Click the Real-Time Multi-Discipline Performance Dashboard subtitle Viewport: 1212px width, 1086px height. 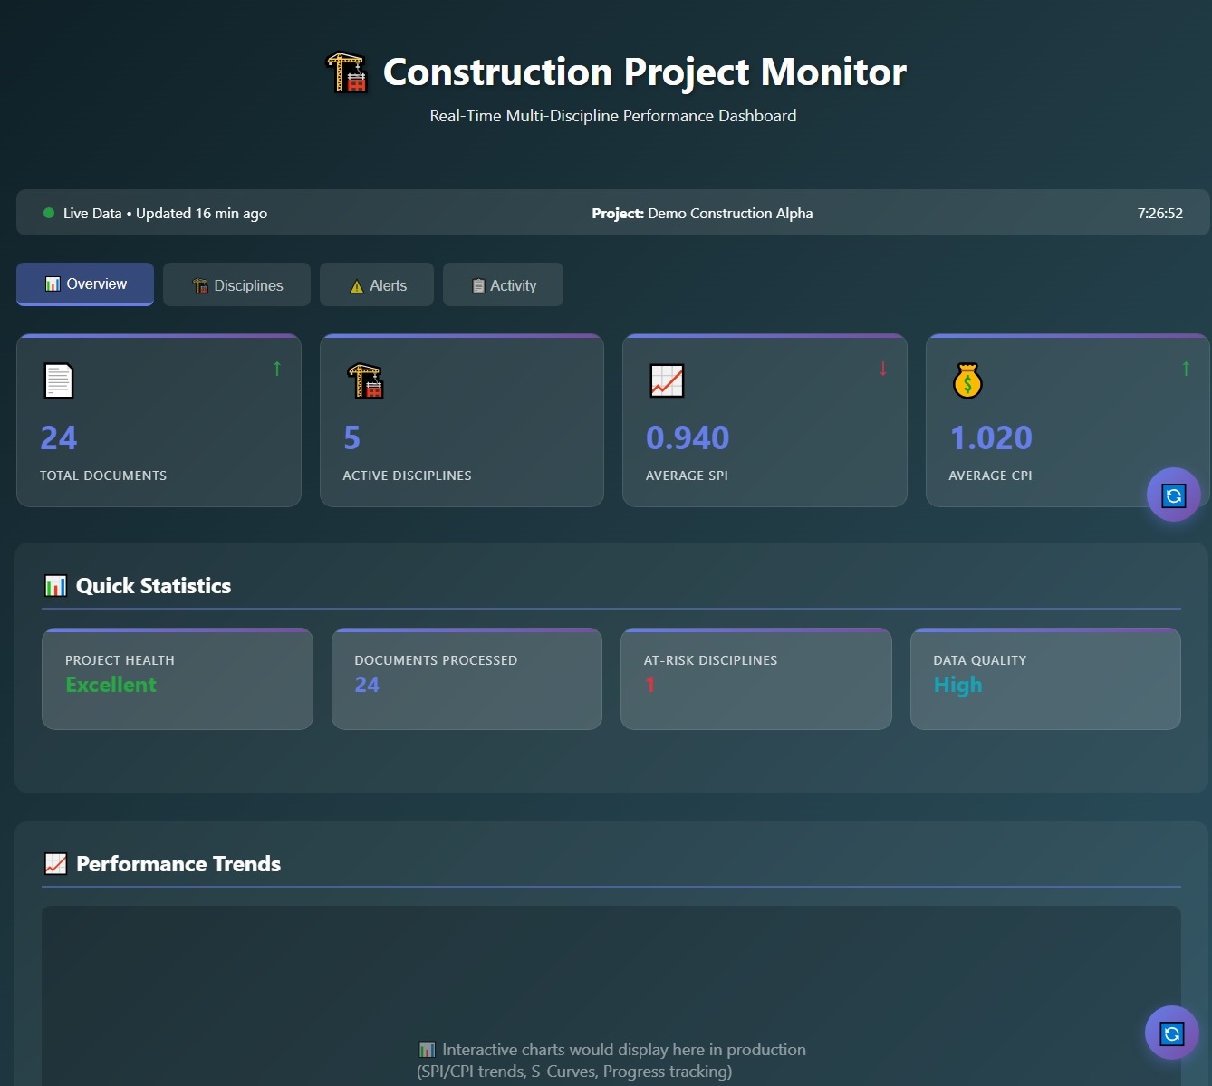click(x=613, y=116)
